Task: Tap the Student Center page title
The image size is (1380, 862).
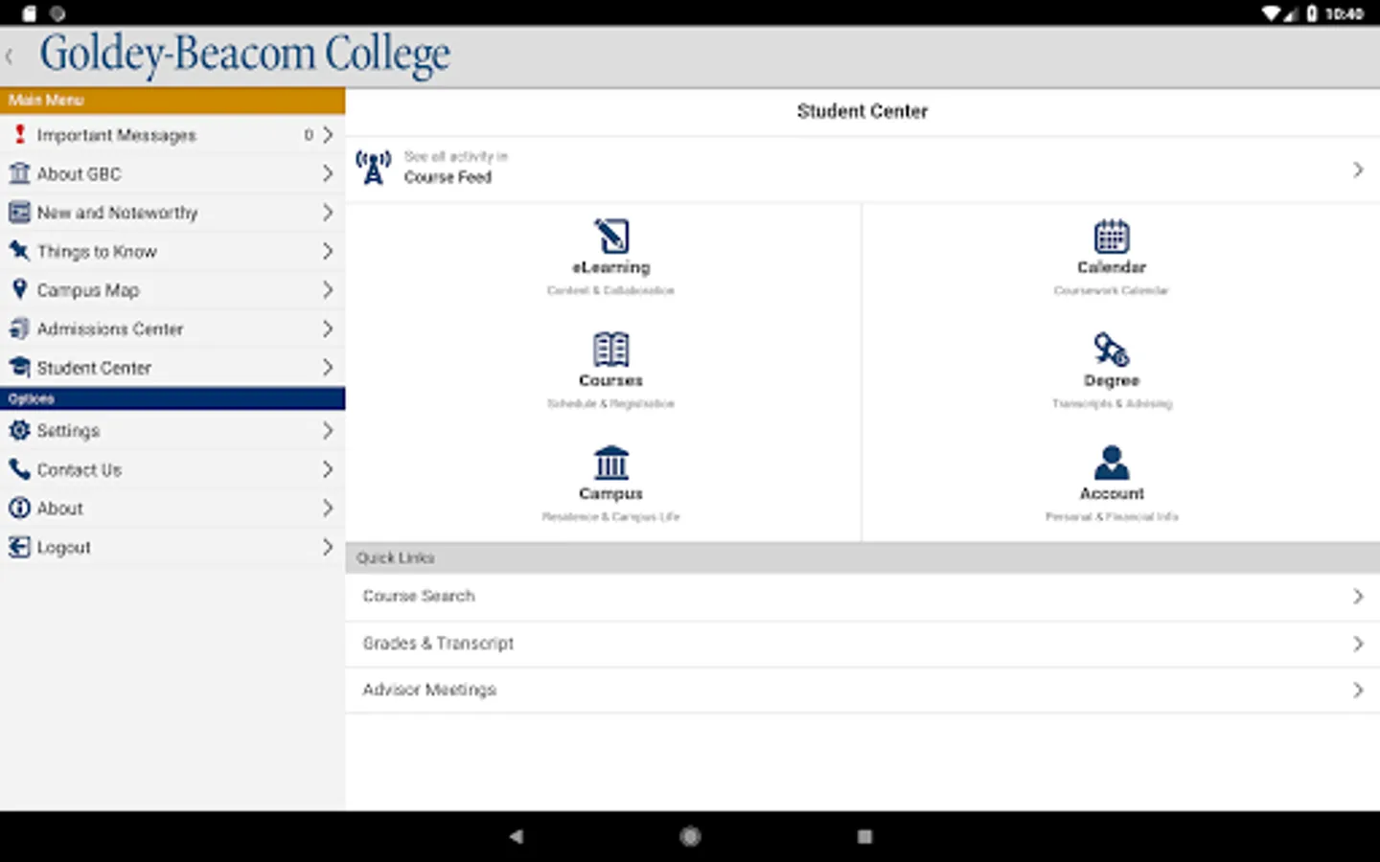Action: [x=862, y=111]
